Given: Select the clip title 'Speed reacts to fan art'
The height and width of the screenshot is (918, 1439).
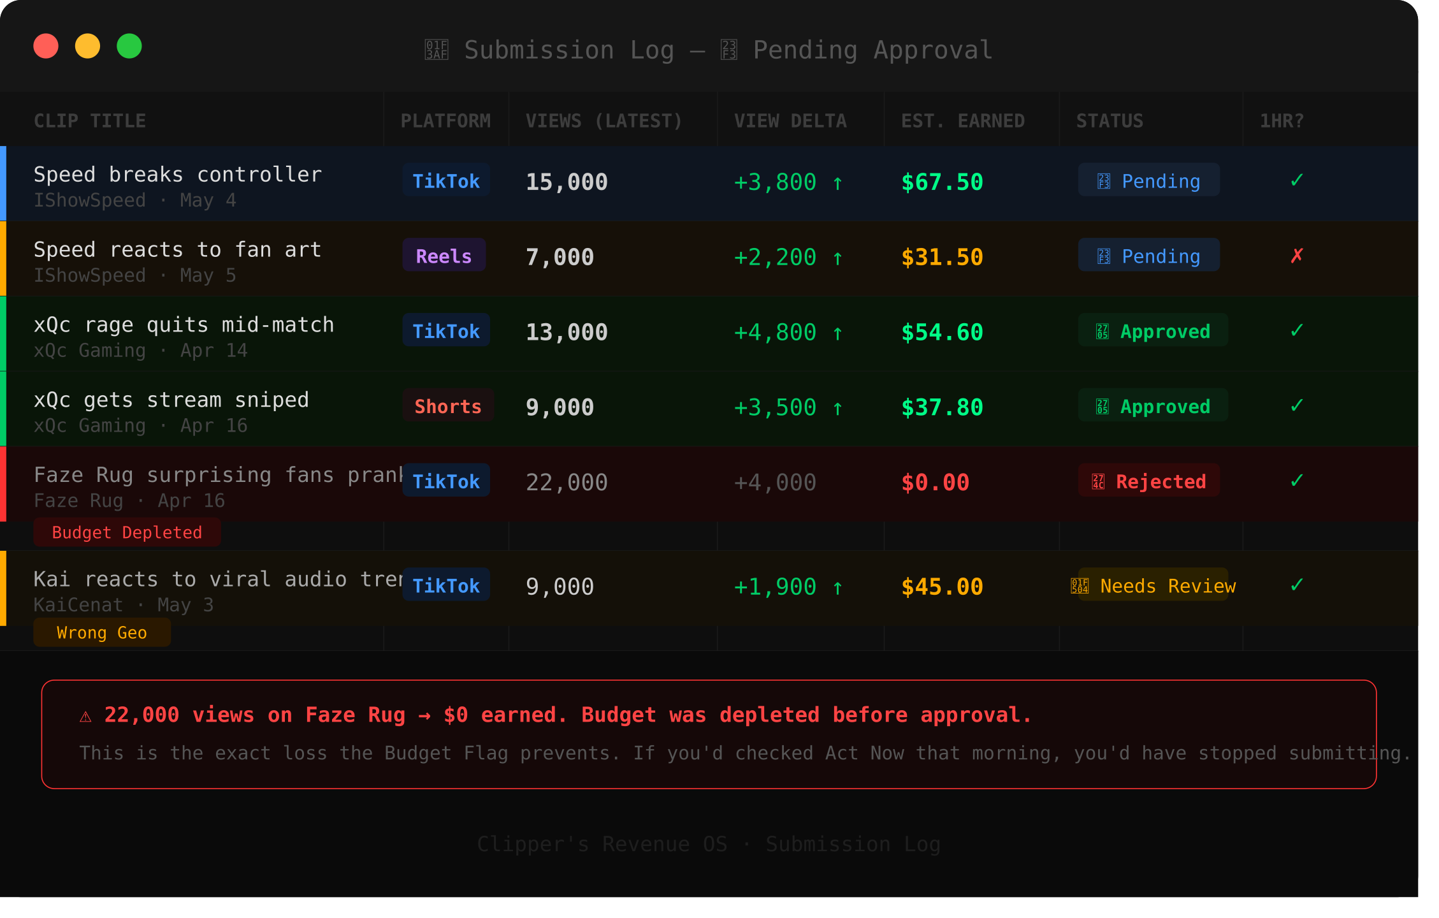Looking at the screenshot, I should [x=178, y=249].
